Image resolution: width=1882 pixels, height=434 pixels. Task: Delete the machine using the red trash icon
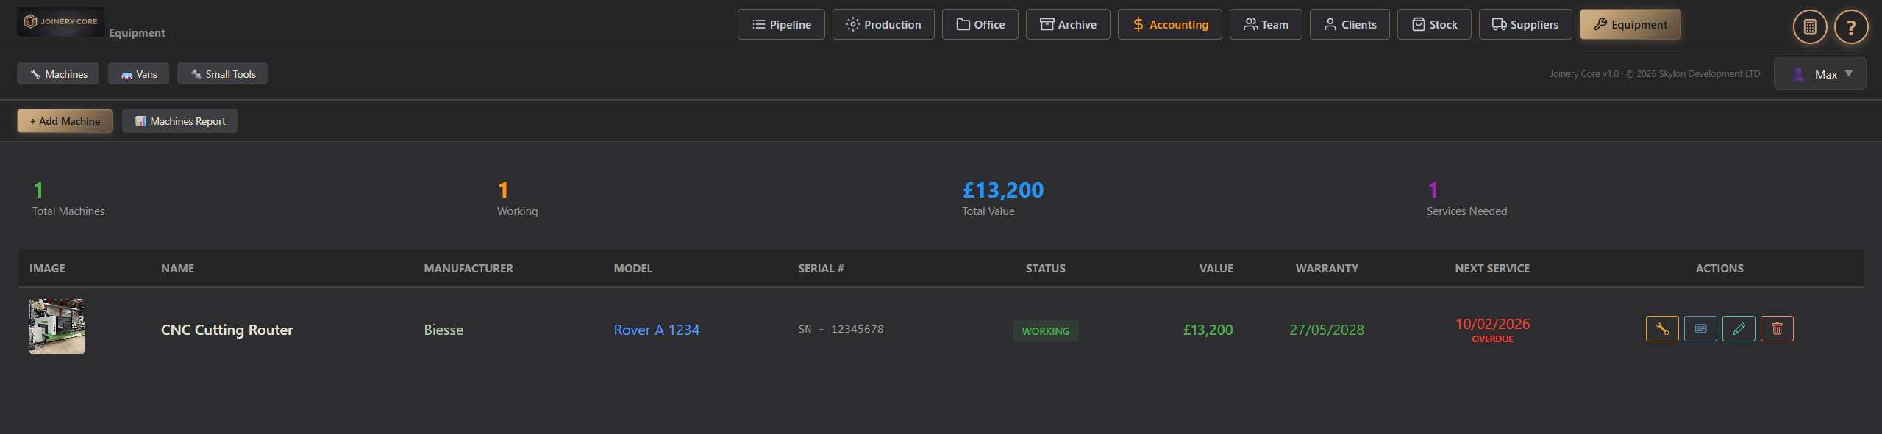(1777, 328)
